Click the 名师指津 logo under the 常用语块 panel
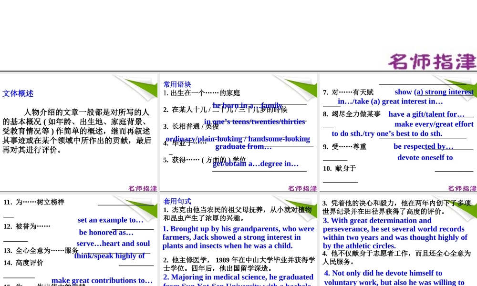The width and height of the screenshot is (477, 286). click(302, 188)
